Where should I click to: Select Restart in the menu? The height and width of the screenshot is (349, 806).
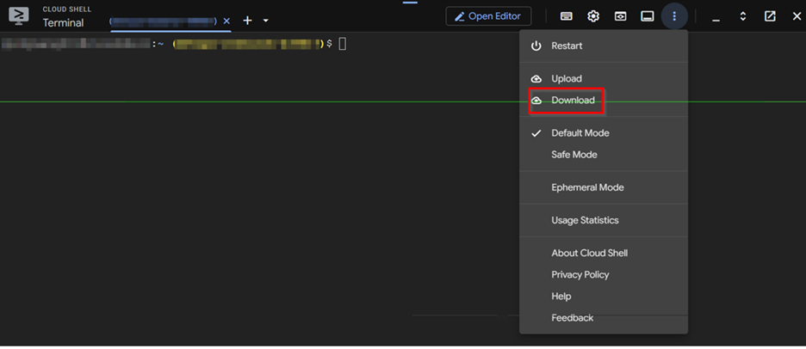pyautogui.click(x=567, y=46)
